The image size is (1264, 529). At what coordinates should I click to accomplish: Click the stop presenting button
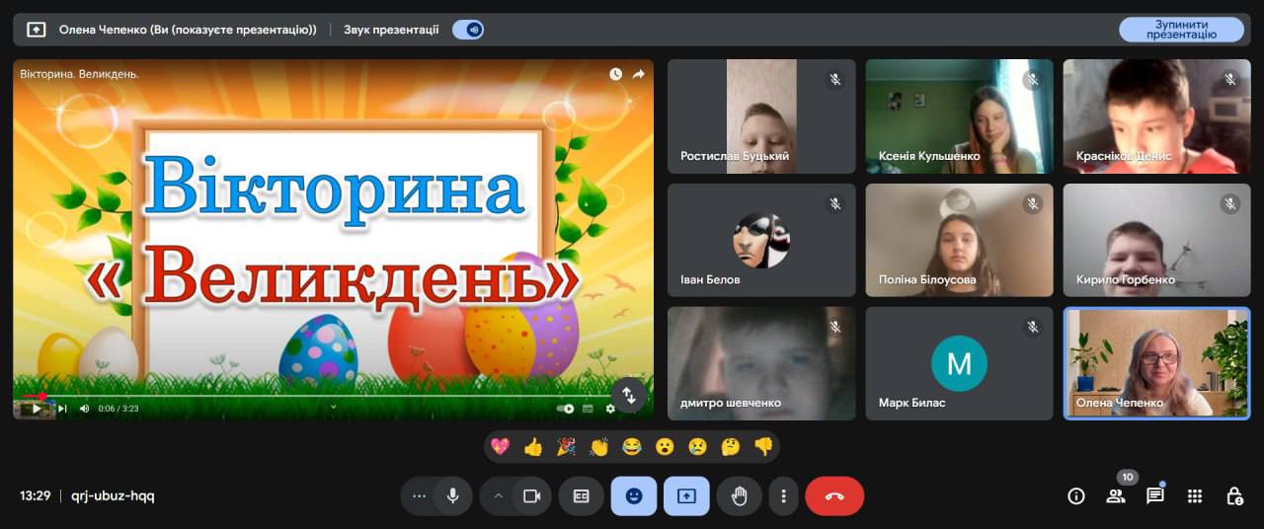point(1181,30)
